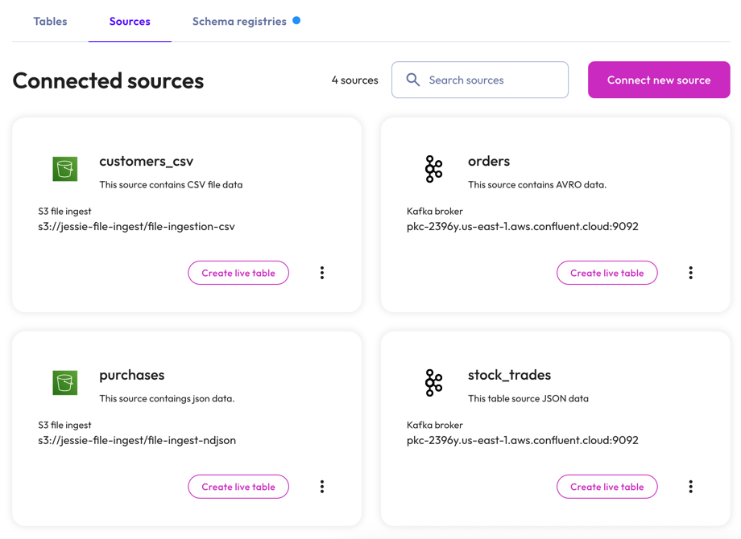Switch to the Tables tab
Viewport: 741px width, 539px height.
pos(50,21)
